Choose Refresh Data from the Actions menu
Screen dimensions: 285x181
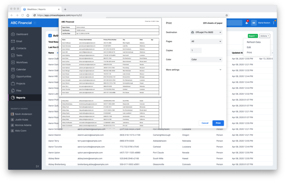pos(254,42)
